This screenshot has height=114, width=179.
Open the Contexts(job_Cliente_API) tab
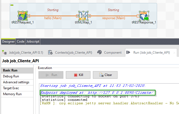[x=71, y=52]
